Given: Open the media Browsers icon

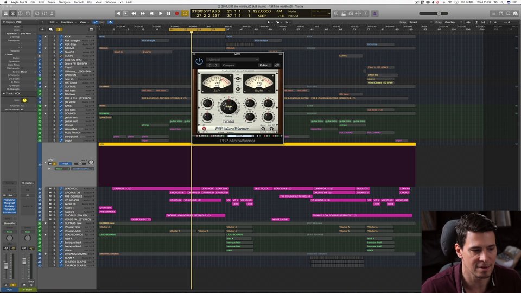Looking at the screenshot, I should 516,14.
